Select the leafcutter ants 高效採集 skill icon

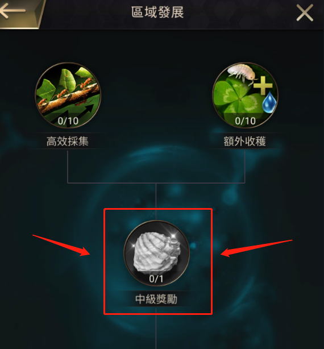(x=68, y=95)
